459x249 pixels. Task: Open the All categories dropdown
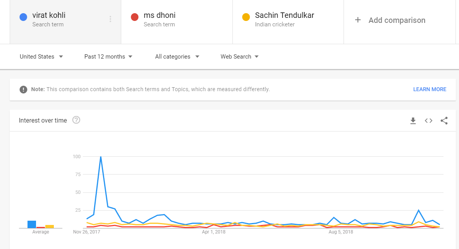177,57
